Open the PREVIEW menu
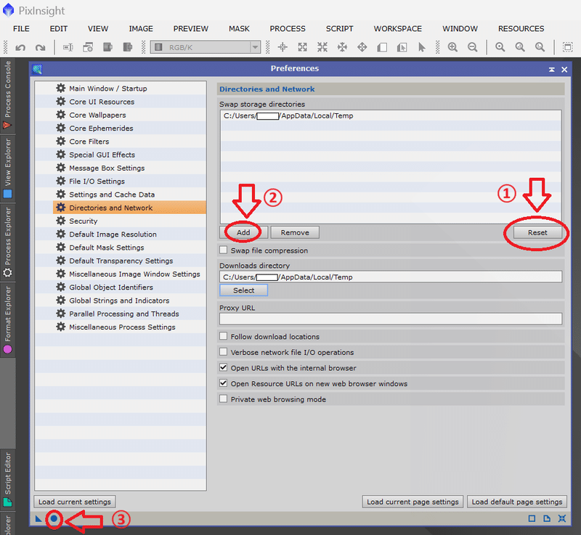The image size is (581, 535). click(x=191, y=28)
